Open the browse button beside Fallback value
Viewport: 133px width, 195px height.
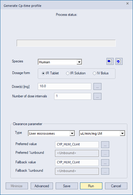tap(105, 162)
